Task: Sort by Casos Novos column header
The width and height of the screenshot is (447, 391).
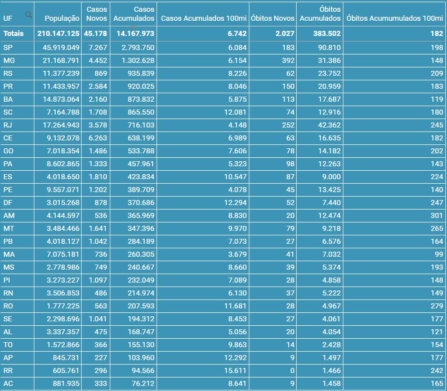Action: (x=97, y=14)
